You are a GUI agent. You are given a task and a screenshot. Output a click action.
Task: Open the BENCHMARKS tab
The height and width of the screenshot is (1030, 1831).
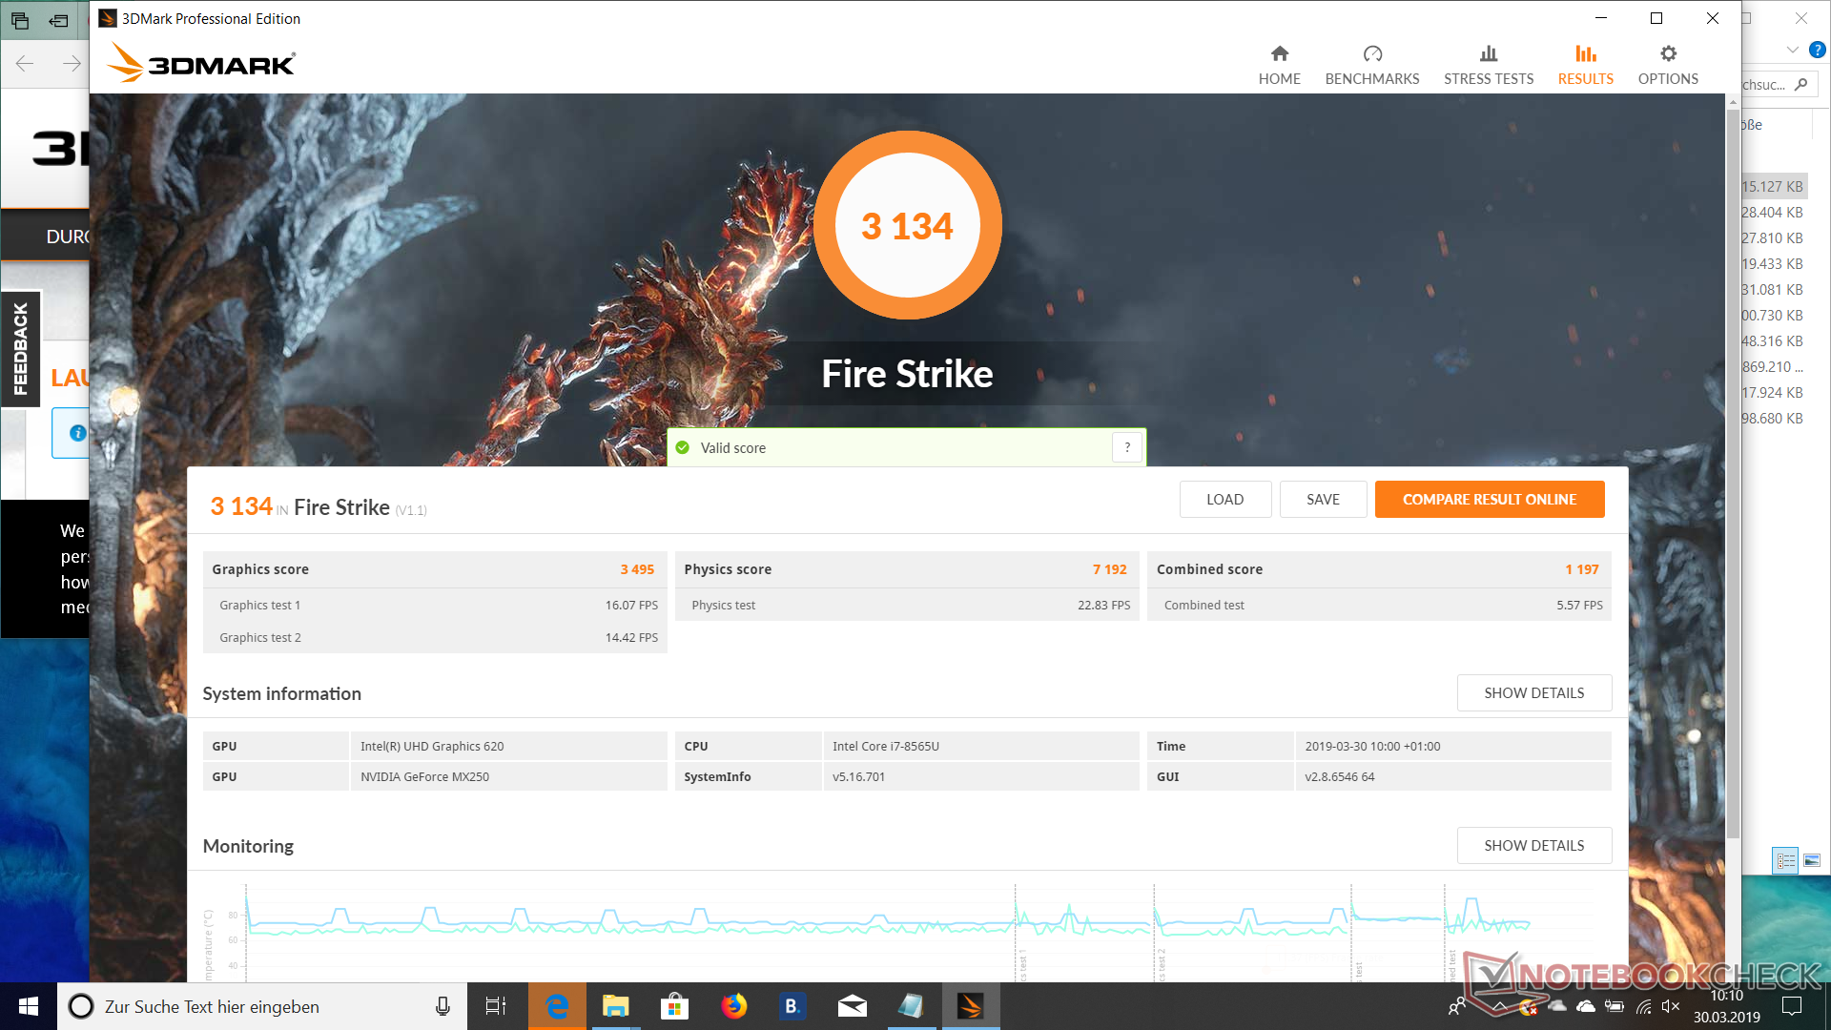pyautogui.click(x=1371, y=66)
